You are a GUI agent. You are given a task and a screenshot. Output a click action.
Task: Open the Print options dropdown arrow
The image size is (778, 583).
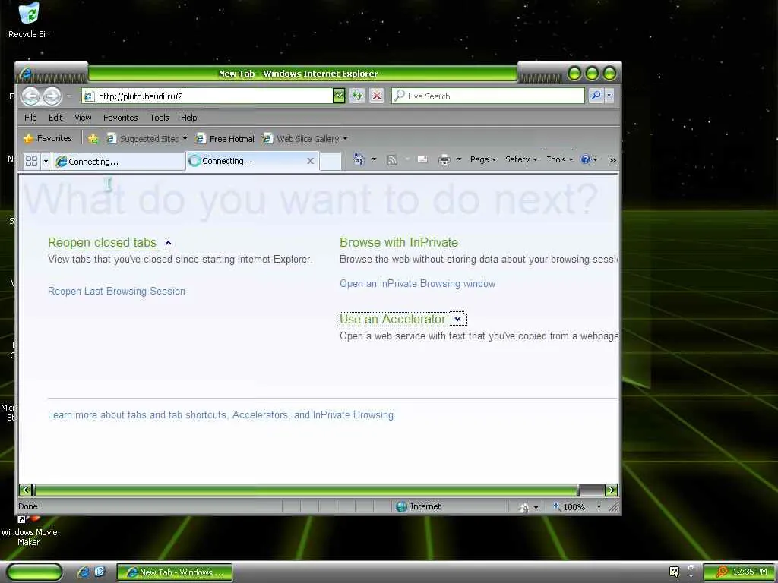459,159
